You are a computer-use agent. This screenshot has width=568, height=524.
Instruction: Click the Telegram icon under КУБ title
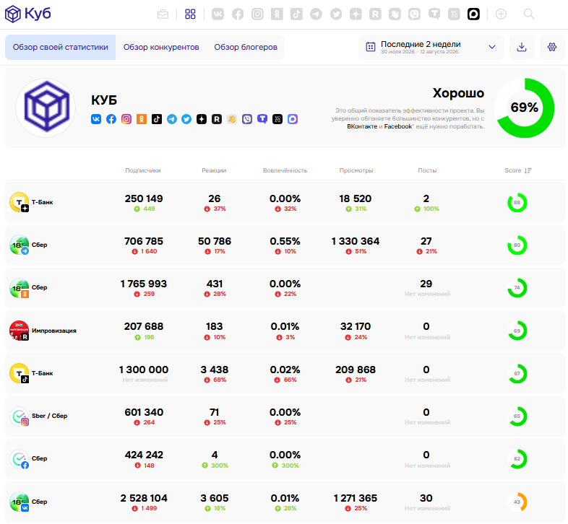coord(172,119)
